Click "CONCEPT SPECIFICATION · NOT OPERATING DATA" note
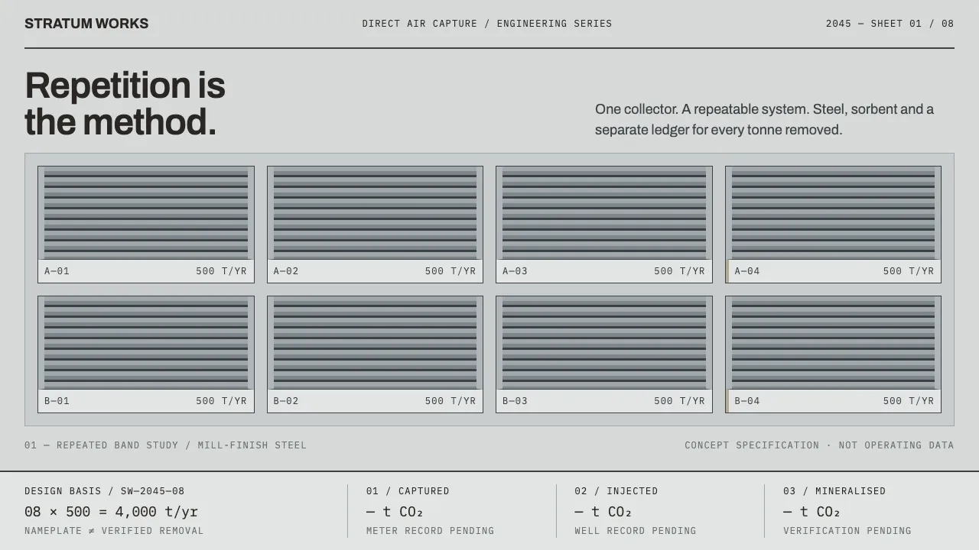 point(819,445)
